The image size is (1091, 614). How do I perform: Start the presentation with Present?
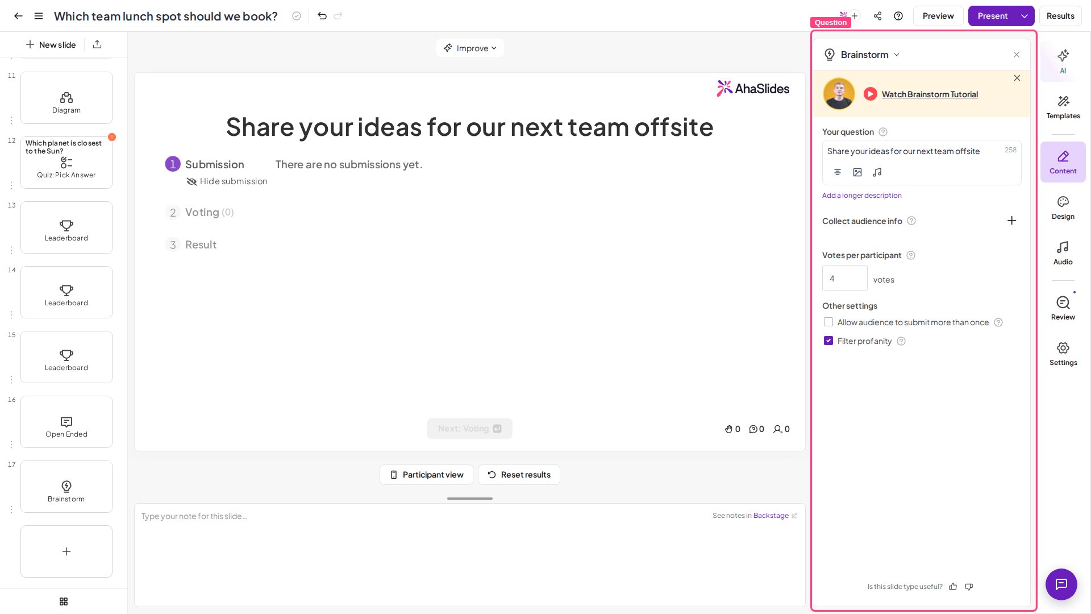[x=992, y=16]
